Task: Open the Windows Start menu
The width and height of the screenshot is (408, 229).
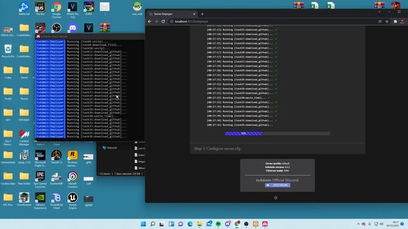Action: (x=143, y=224)
